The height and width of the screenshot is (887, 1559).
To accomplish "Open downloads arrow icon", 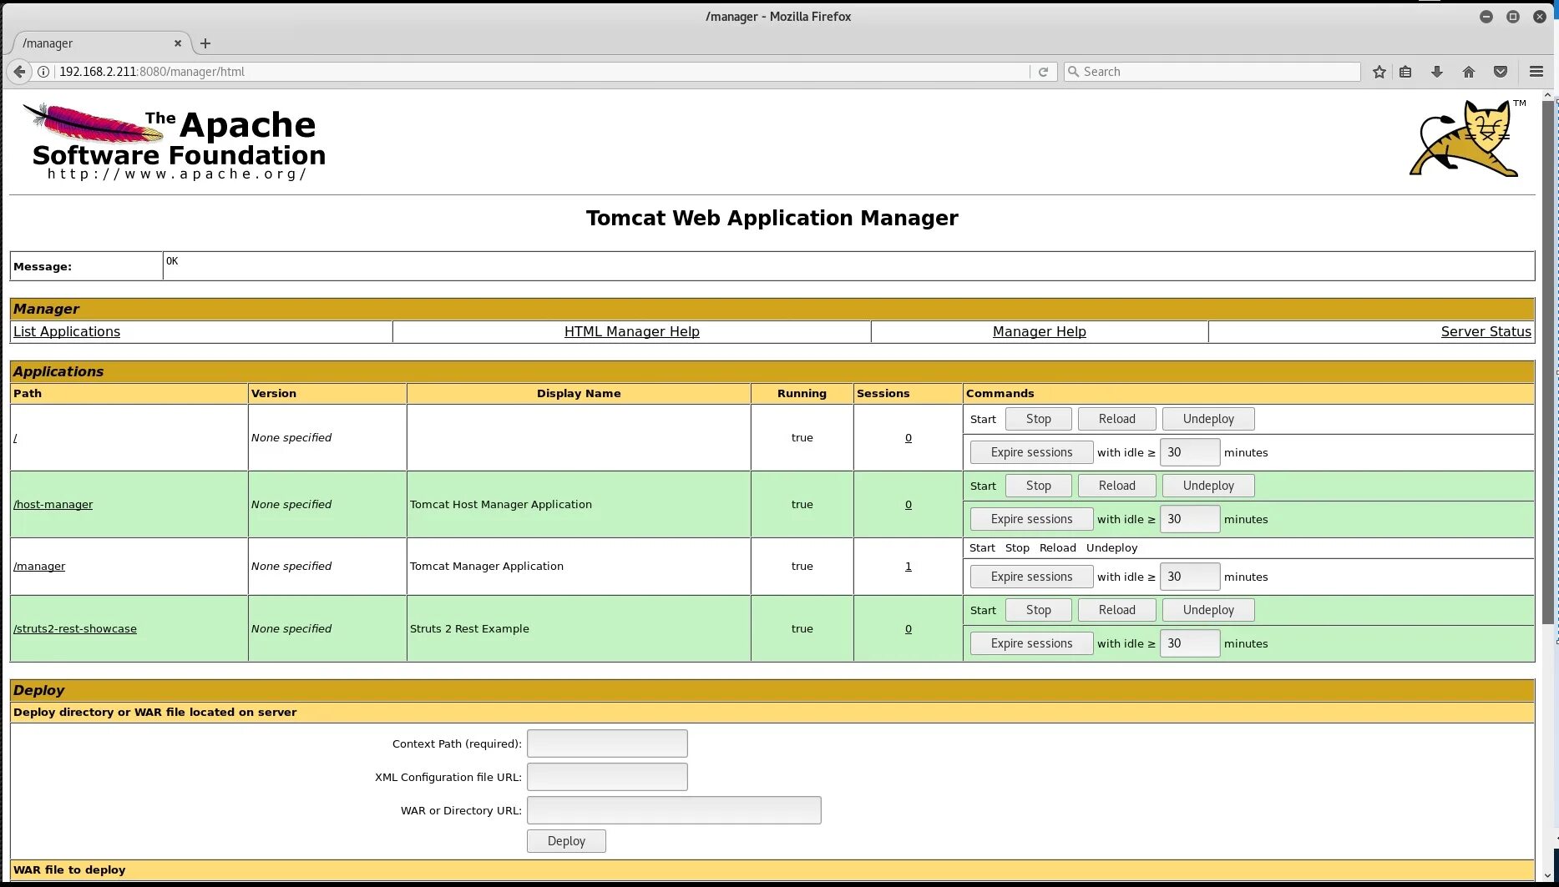I will point(1437,72).
